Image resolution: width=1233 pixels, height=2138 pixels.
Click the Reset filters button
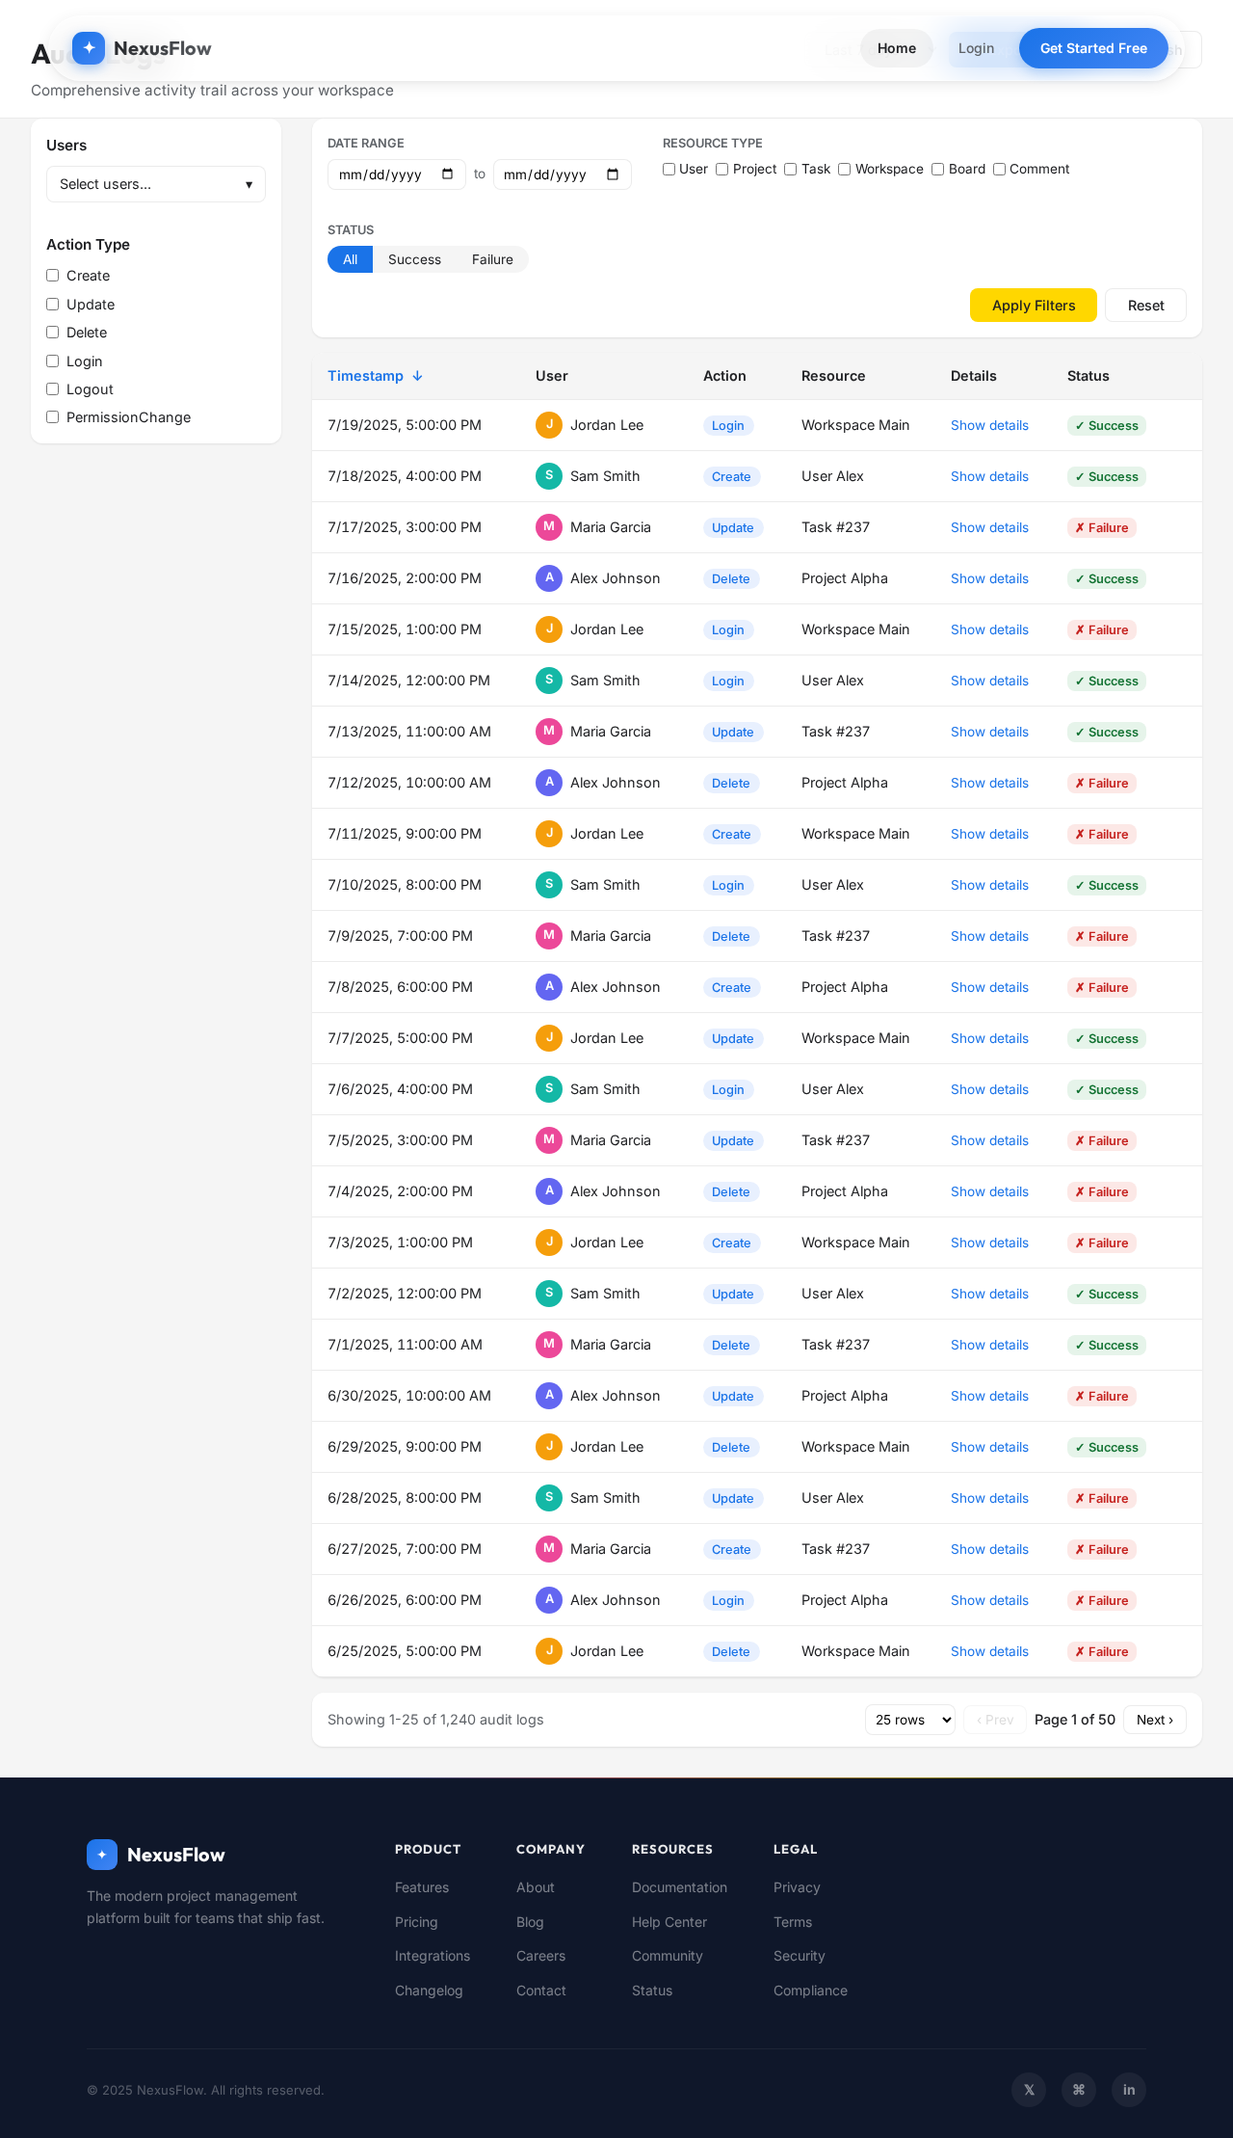(1145, 306)
